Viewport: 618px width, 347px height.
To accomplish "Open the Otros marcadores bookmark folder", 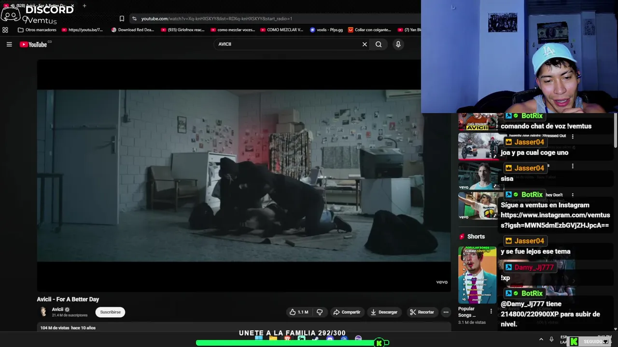I will tap(37, 30).
